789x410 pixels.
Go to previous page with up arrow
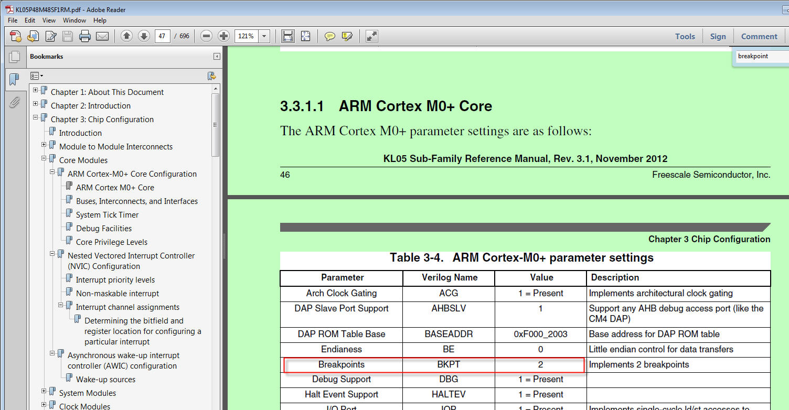click(126, 36)
